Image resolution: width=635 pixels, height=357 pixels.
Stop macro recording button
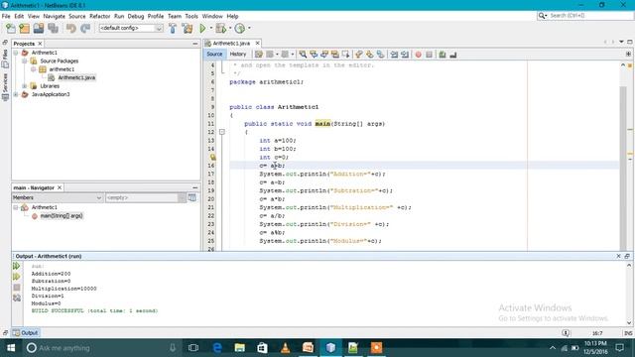point(429,55)
